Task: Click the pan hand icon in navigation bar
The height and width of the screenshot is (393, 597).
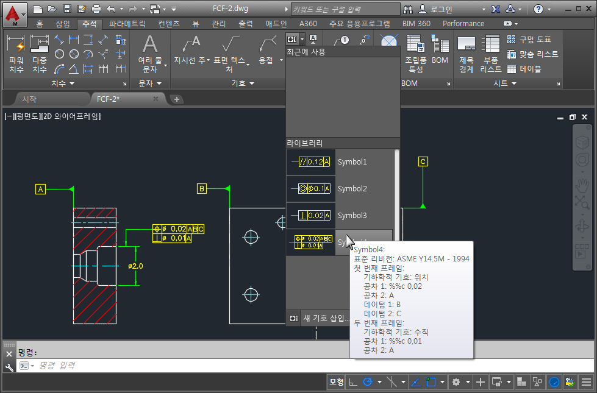Action: [582, 185]
